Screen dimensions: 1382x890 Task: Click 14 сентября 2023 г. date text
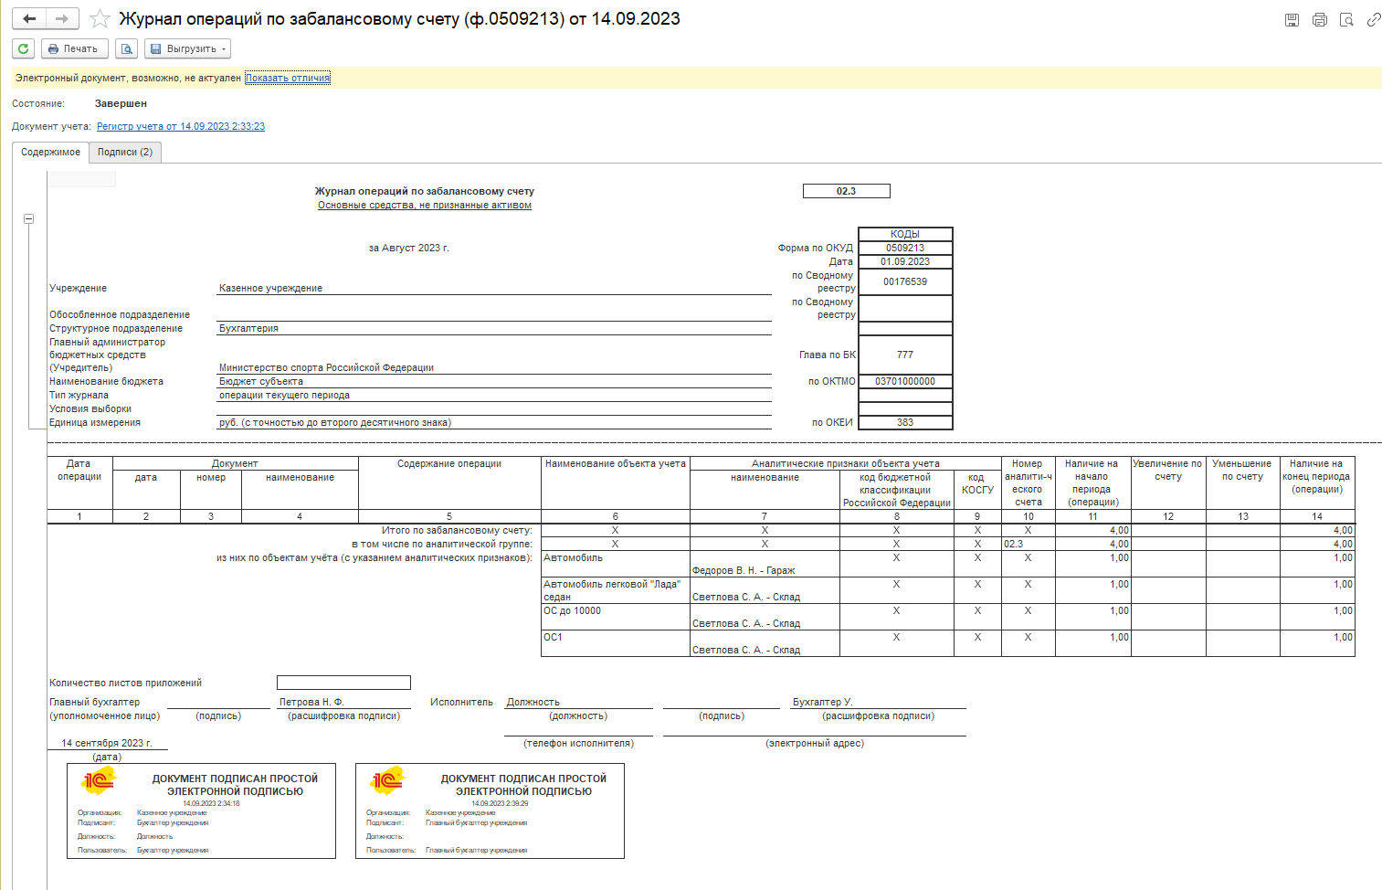107,743
